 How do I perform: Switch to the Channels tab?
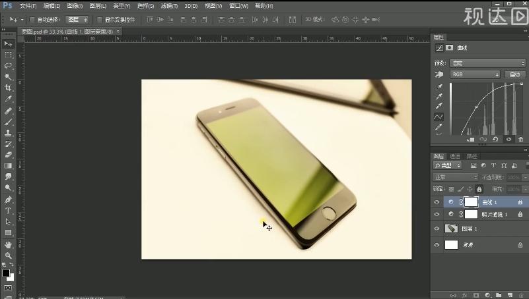click(x=455, y=156)
